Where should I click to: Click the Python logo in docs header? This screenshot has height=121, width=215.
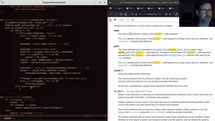(115, 20)
